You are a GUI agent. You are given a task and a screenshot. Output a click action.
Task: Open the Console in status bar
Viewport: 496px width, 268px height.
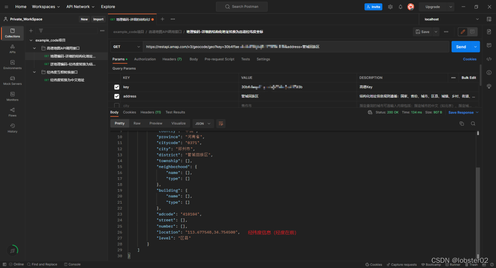(72, 265)
